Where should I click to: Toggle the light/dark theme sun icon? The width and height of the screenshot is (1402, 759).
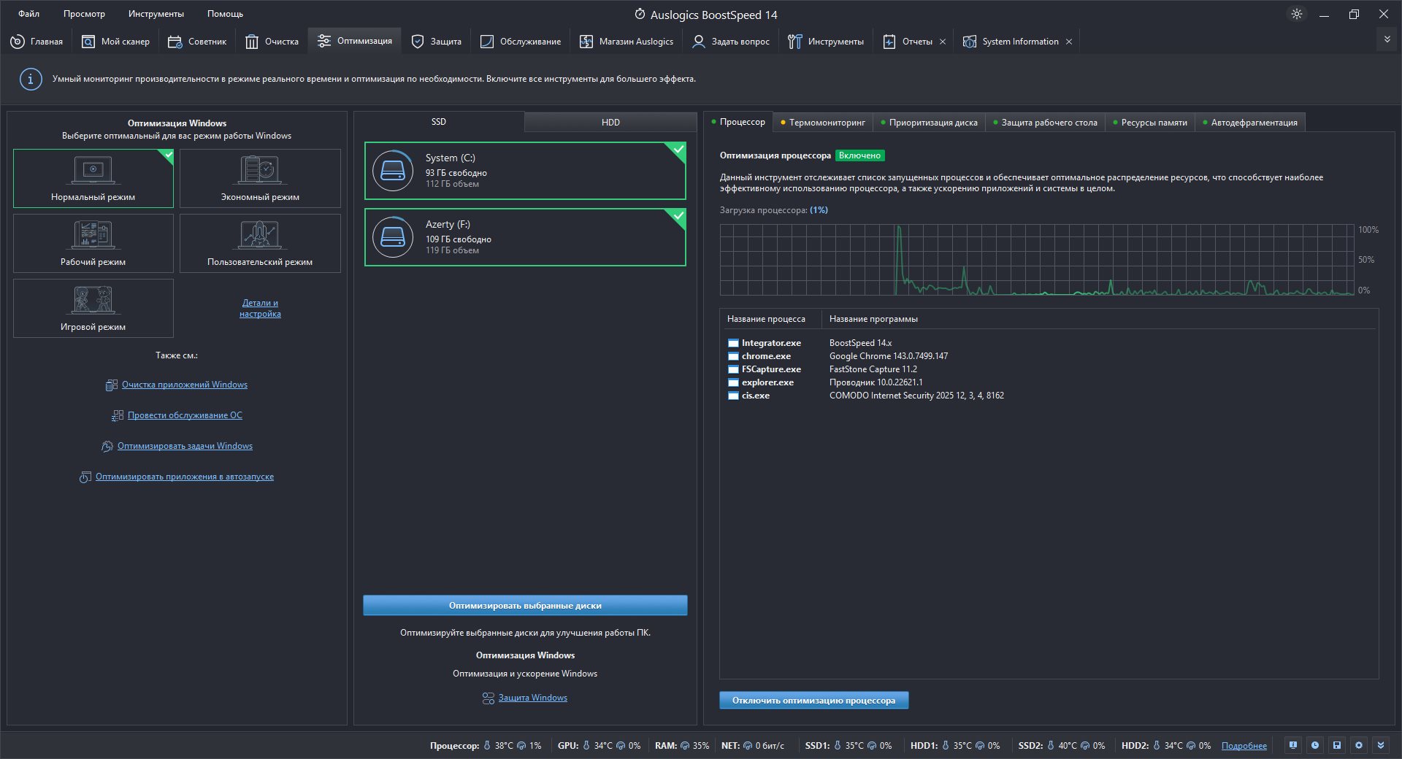tap(1297, 14)
